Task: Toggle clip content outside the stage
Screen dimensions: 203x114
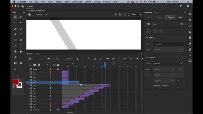Action: click(125, 15)
